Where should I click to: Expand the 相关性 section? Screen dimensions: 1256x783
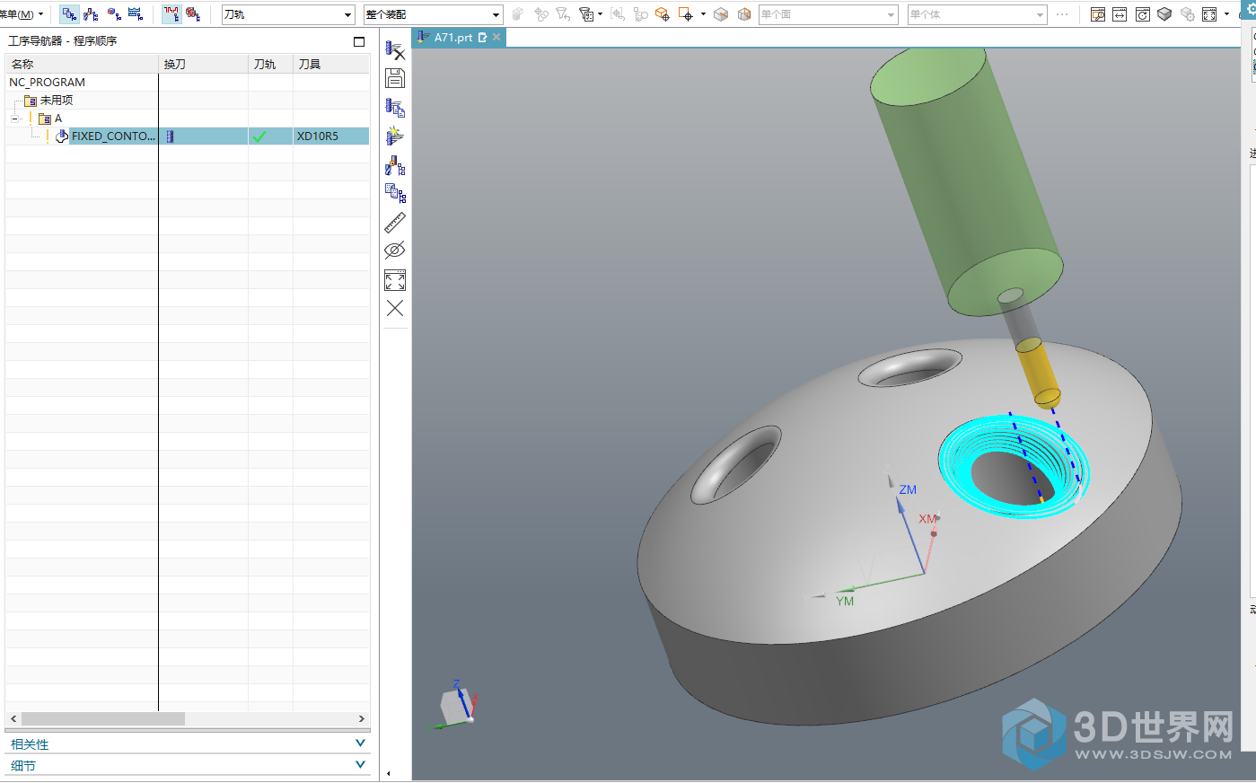pos(189,744)
